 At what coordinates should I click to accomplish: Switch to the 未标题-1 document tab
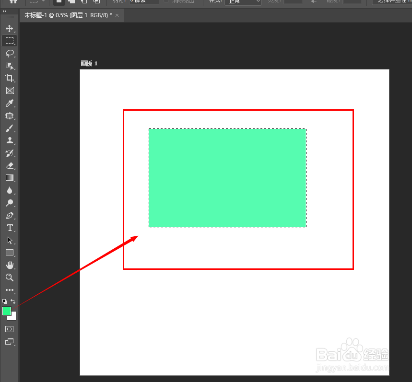tap(68, 15)
